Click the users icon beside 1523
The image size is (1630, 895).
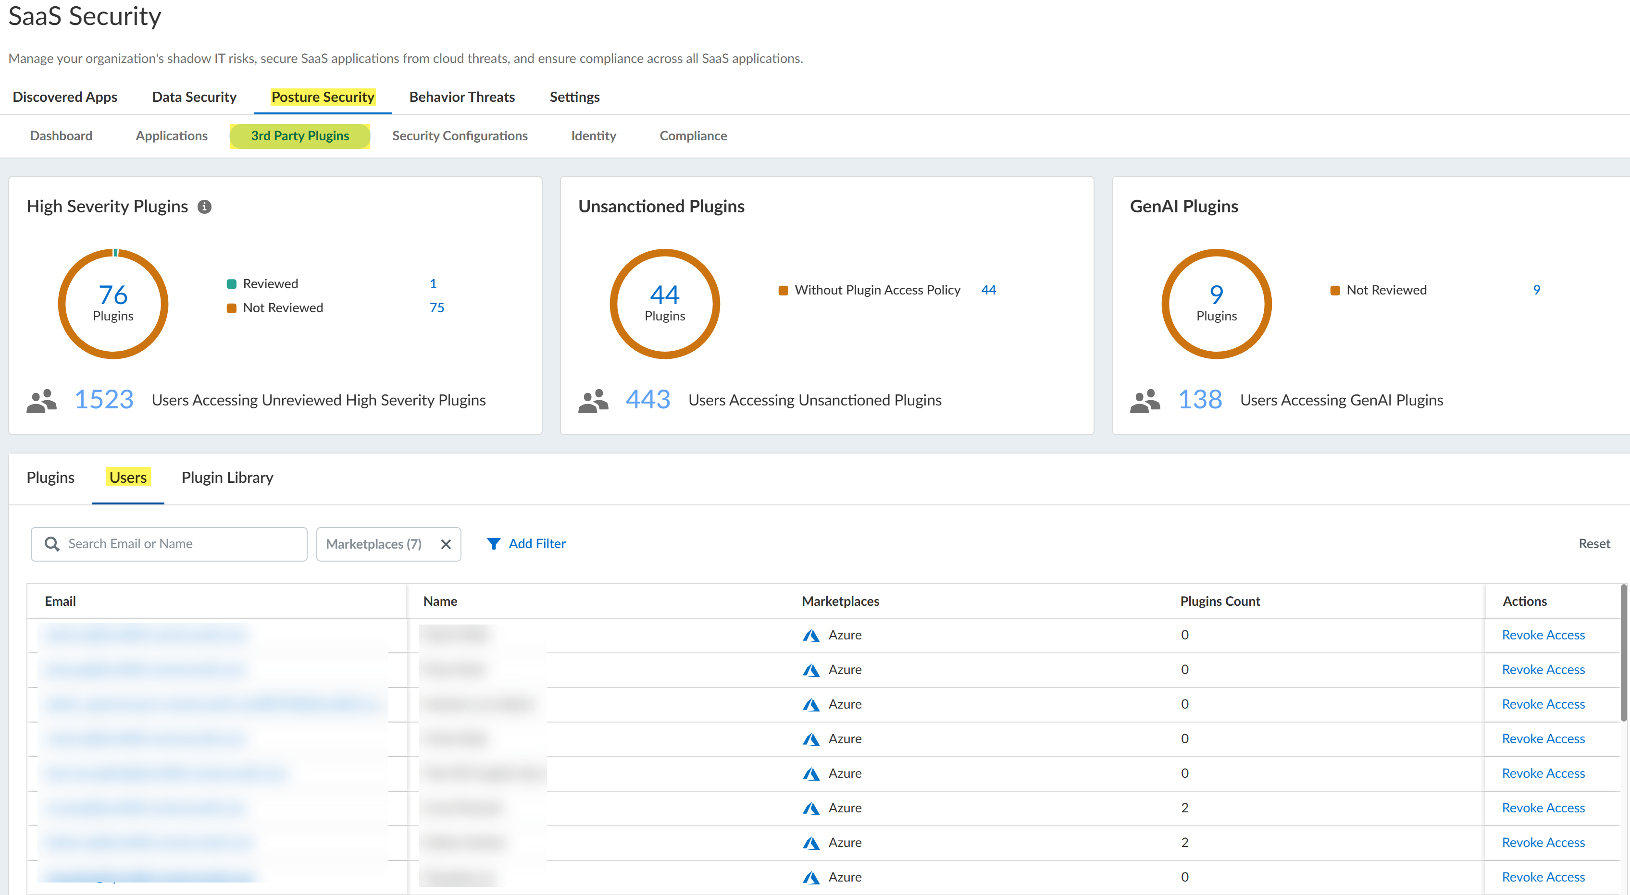pyautogui.click(x=42, y=400)
